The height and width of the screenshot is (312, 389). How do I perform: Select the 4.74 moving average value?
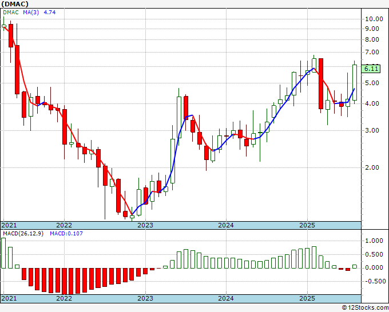(50, 13)
